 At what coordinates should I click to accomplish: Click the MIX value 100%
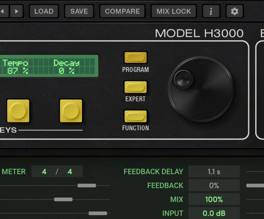[214, 199]
